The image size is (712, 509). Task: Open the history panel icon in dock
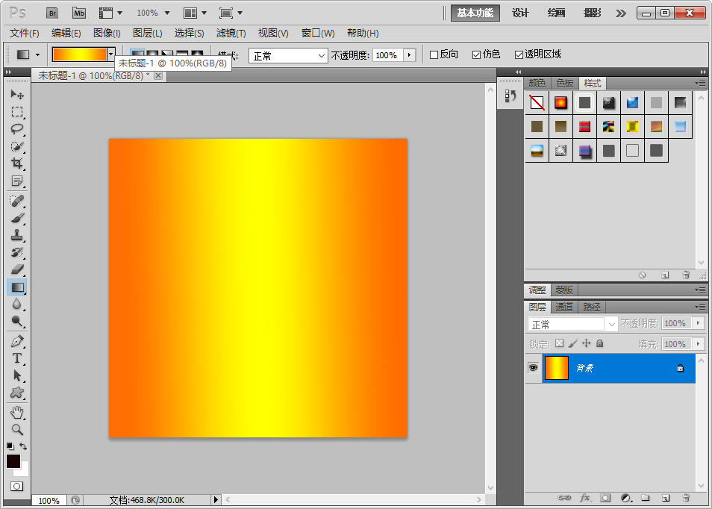tap(510, 96)
